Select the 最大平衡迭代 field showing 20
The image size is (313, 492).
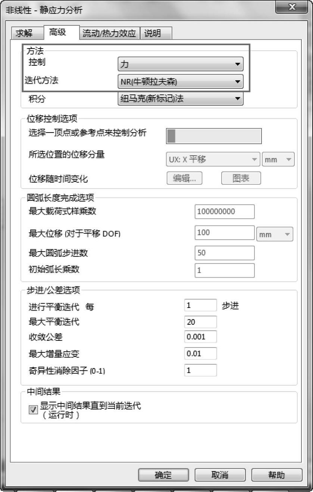201,322
